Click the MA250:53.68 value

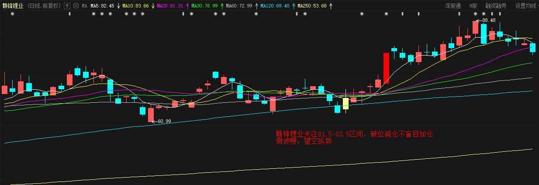tap(312, 6)
